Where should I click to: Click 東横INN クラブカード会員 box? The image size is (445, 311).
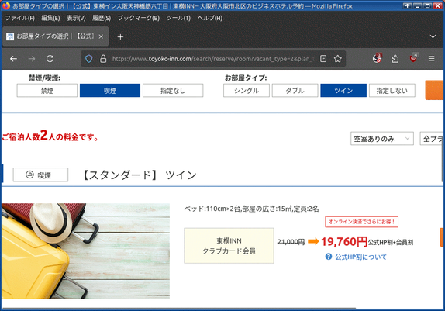point(229,246)
